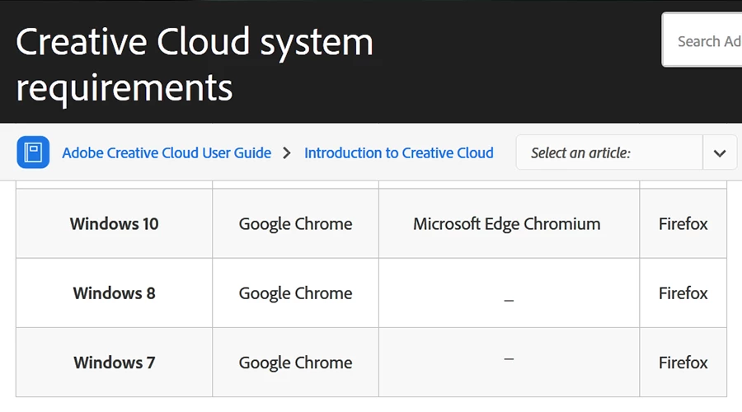Viewport: 742px width, 412px height.
Task: Click Firefox in the Windows 7 row
Action: pyautogui.click(x=683, y=362)
